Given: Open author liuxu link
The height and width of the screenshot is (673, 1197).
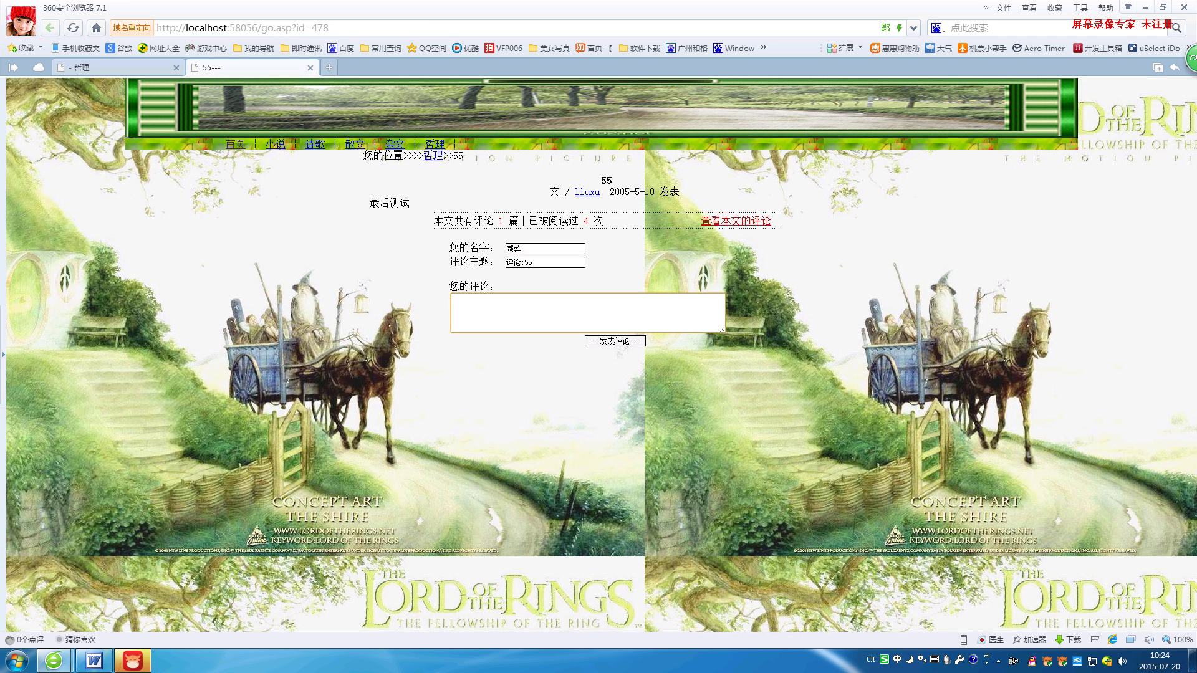Looking at the screenshot, I should click(587, 192).
